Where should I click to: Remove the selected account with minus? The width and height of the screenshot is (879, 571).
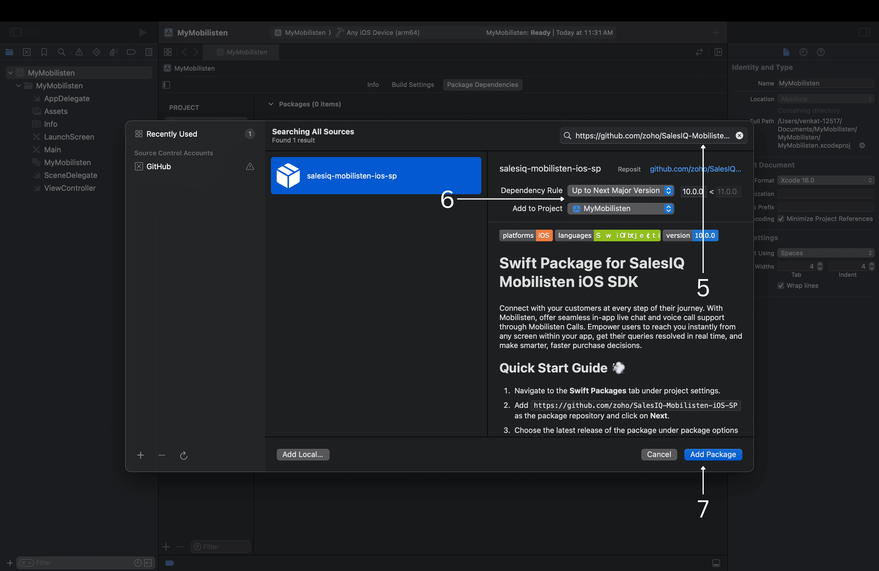[x=162, y=455]
